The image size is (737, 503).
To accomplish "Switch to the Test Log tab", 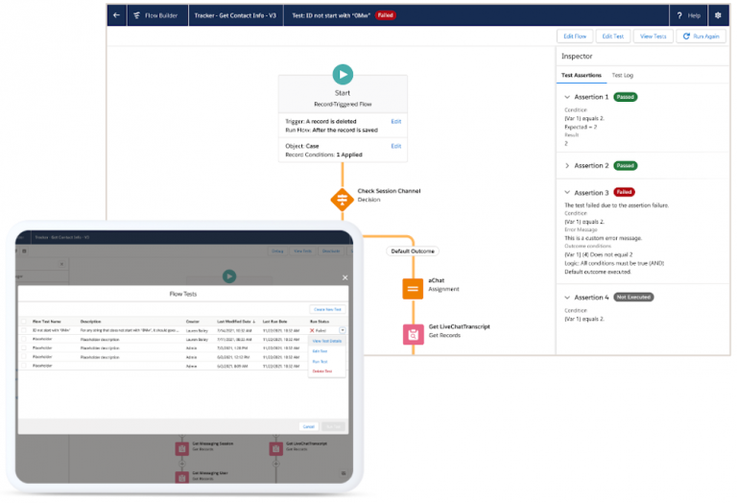I will tap(622, 75).
